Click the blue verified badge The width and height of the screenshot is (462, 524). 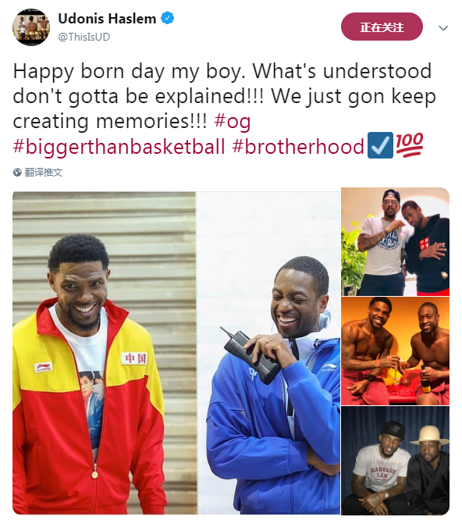[x=167, y=18]
